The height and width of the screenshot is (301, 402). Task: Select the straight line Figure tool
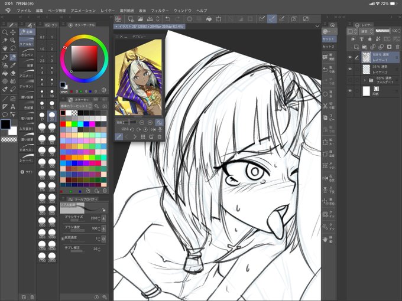click(x=5, y=99)
